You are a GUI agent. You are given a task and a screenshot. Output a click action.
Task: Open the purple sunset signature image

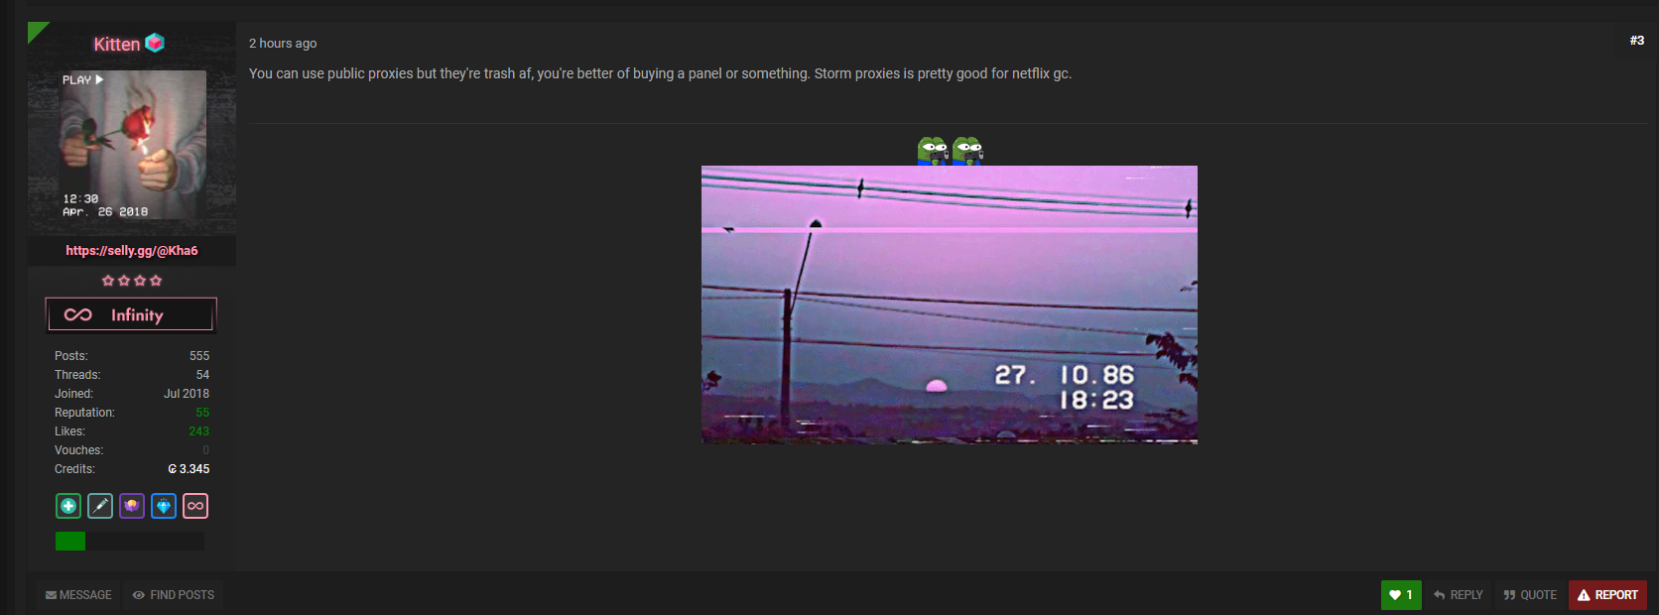tap(950, 305)
